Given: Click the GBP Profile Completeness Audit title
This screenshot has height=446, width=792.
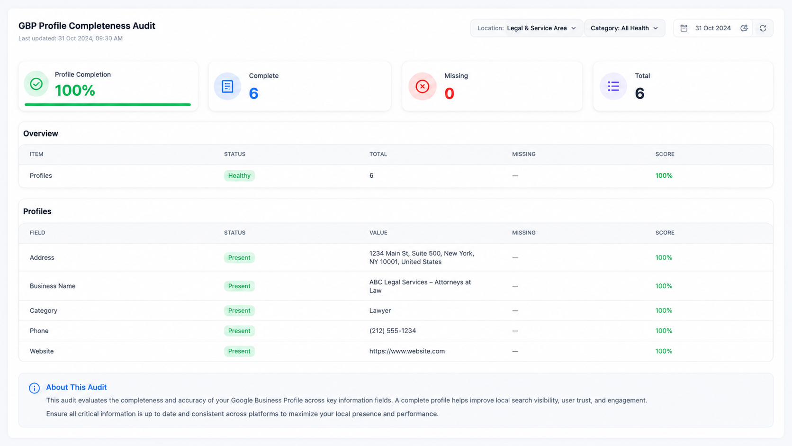Looking at the screenshot, I should pyautogui.click(x=87, y=26).
